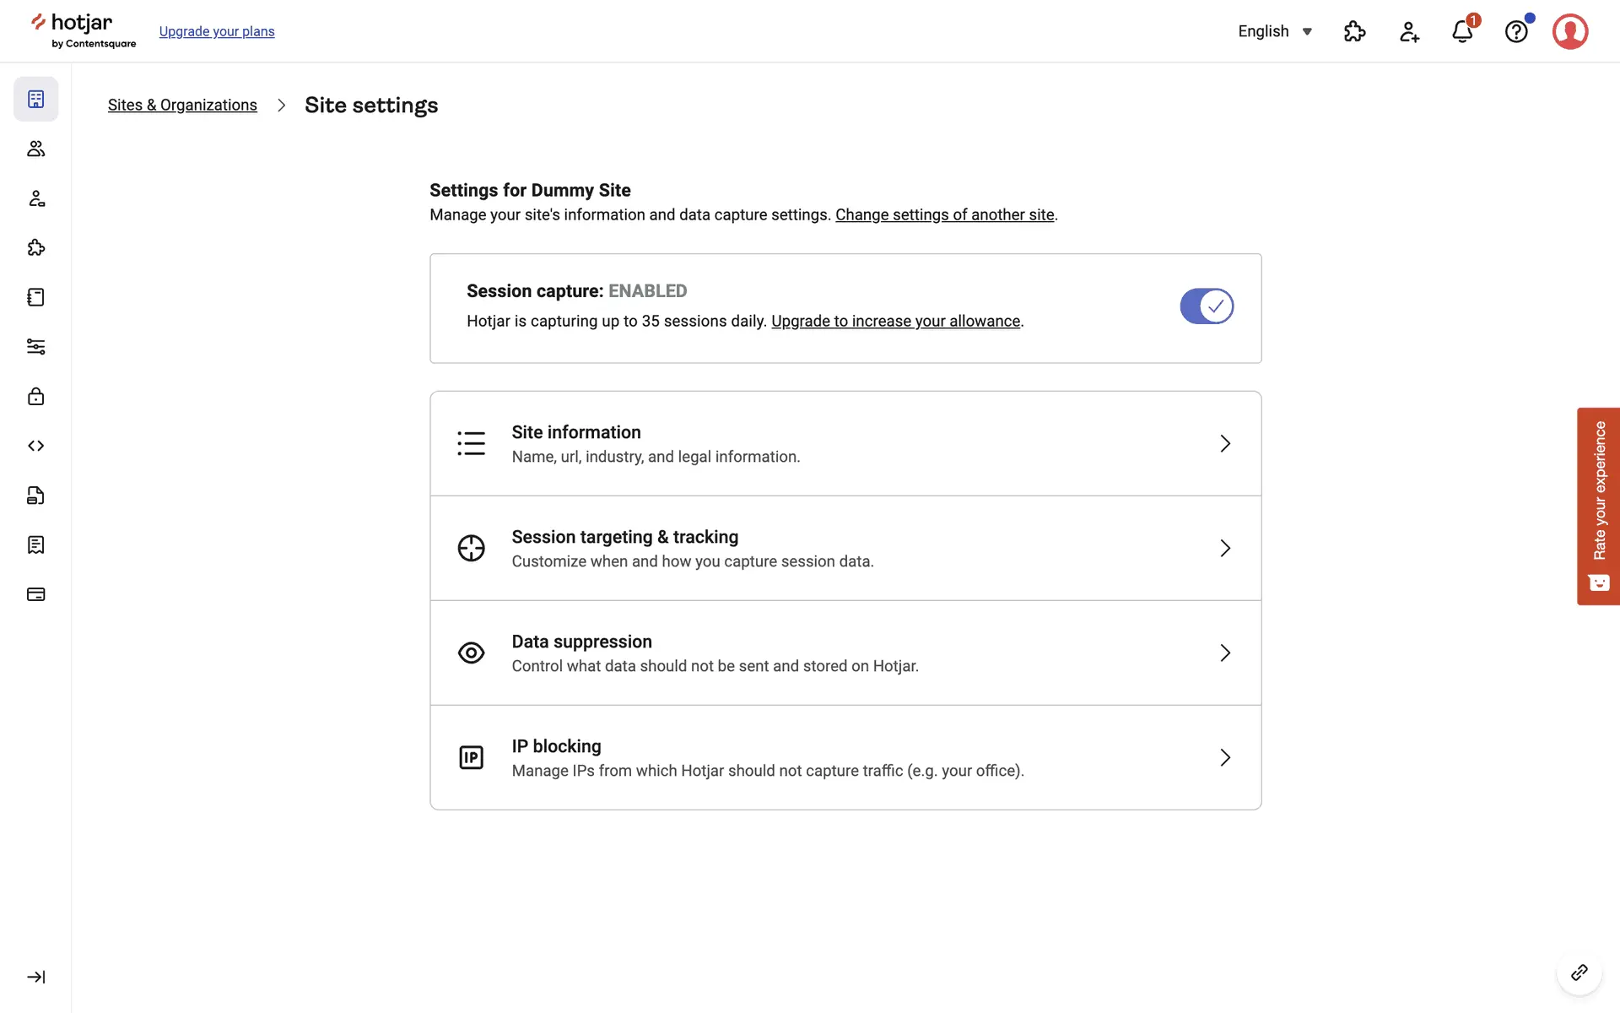Open the help question mark icon
The width and height of the screenshot is (1620, 1013).
point(1516,32)
